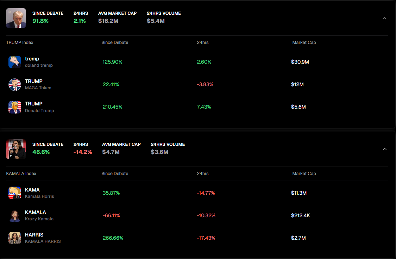Open the TRUMP MAGA Token row name
This screenshot has width=396, height=259.
click(33, 81)
